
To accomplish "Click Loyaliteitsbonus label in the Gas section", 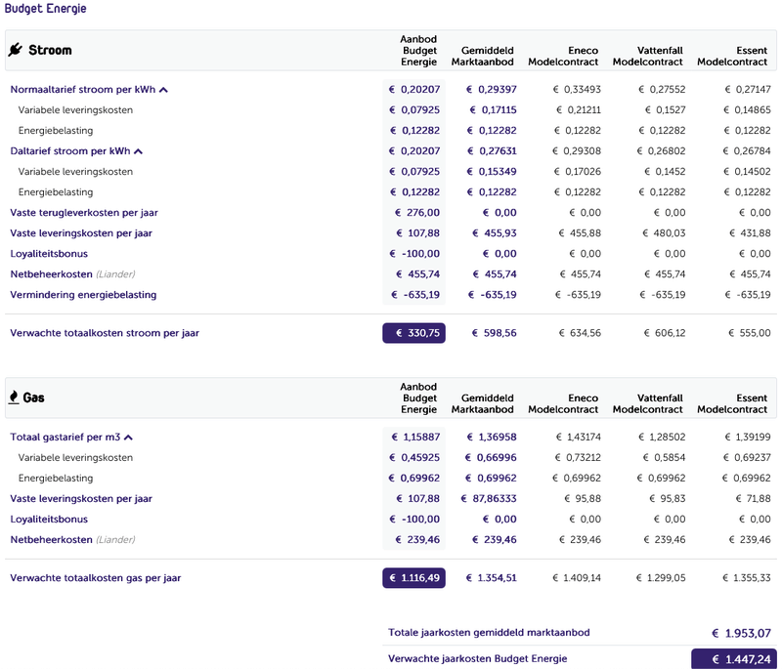I will 49,520.
